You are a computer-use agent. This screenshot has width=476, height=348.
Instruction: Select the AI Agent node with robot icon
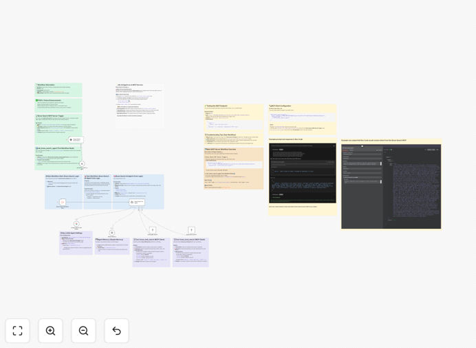(x=137, y=202)
